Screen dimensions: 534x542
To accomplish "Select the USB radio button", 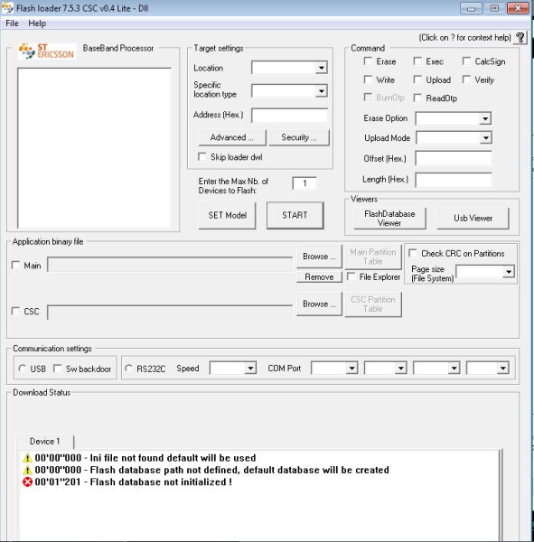I will (x=22, y=369).
